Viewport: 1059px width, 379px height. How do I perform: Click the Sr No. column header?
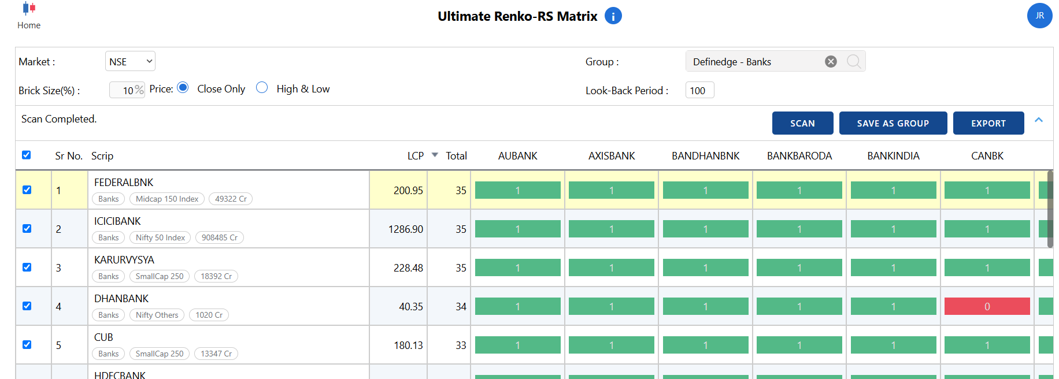[x=69, y=156]
